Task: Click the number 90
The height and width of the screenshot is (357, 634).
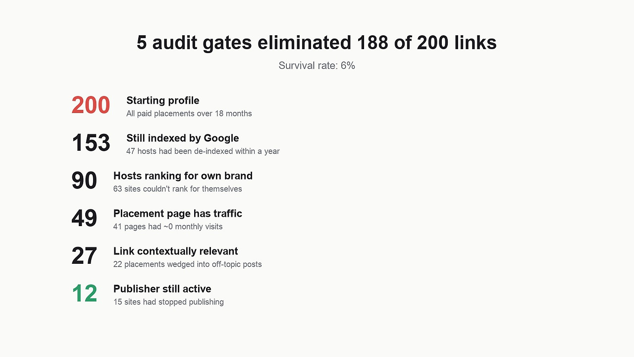Action: 84,180
